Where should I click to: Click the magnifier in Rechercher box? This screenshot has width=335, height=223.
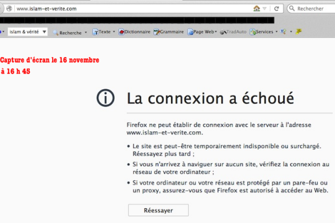point(292,9)
